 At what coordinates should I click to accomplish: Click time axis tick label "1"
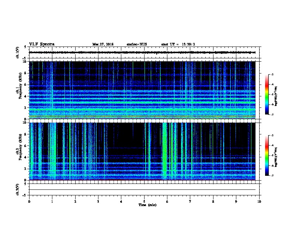(x=52, y=202)
